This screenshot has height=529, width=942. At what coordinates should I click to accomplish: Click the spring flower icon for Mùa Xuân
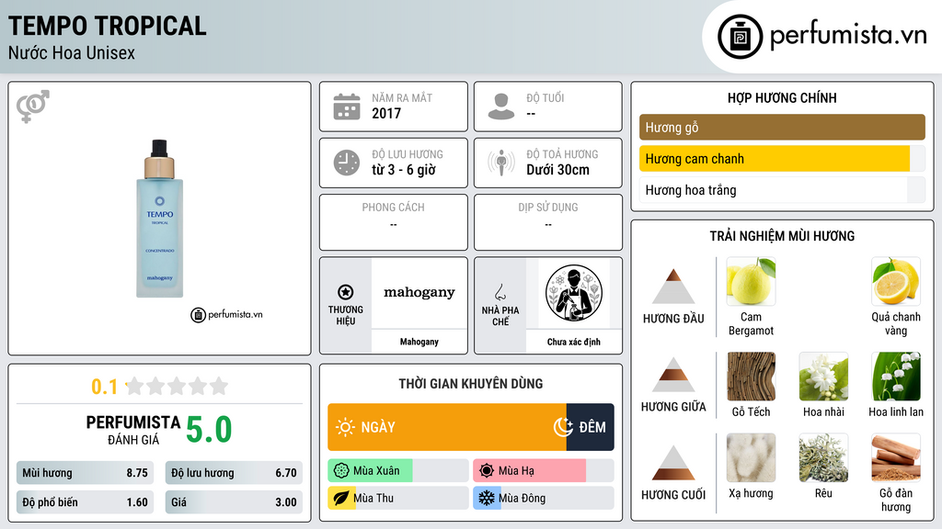341,471
